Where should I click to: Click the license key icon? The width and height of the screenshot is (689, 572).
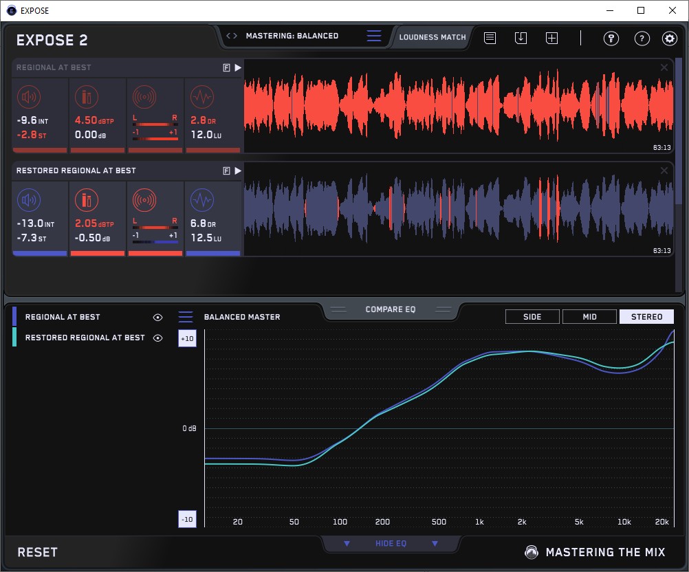pos(611,38)
